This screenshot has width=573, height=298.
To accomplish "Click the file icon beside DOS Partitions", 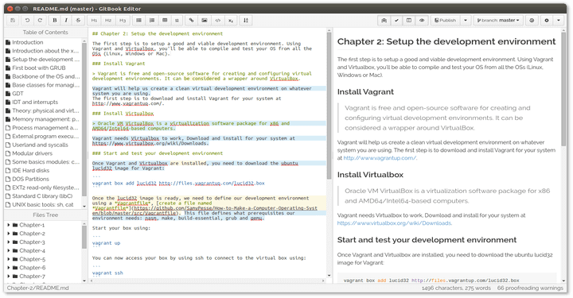I will pyautogui.click(x=8, y=179).
